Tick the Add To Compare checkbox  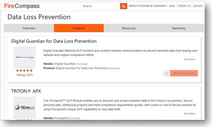(x=167, y=73)
